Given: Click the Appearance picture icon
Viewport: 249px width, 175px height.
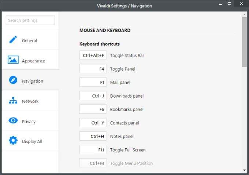Looking at the screenshot, I should click(x=13, y=60).
